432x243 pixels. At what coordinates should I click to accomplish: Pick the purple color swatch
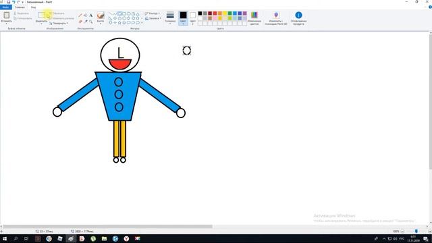coord(244,13)
